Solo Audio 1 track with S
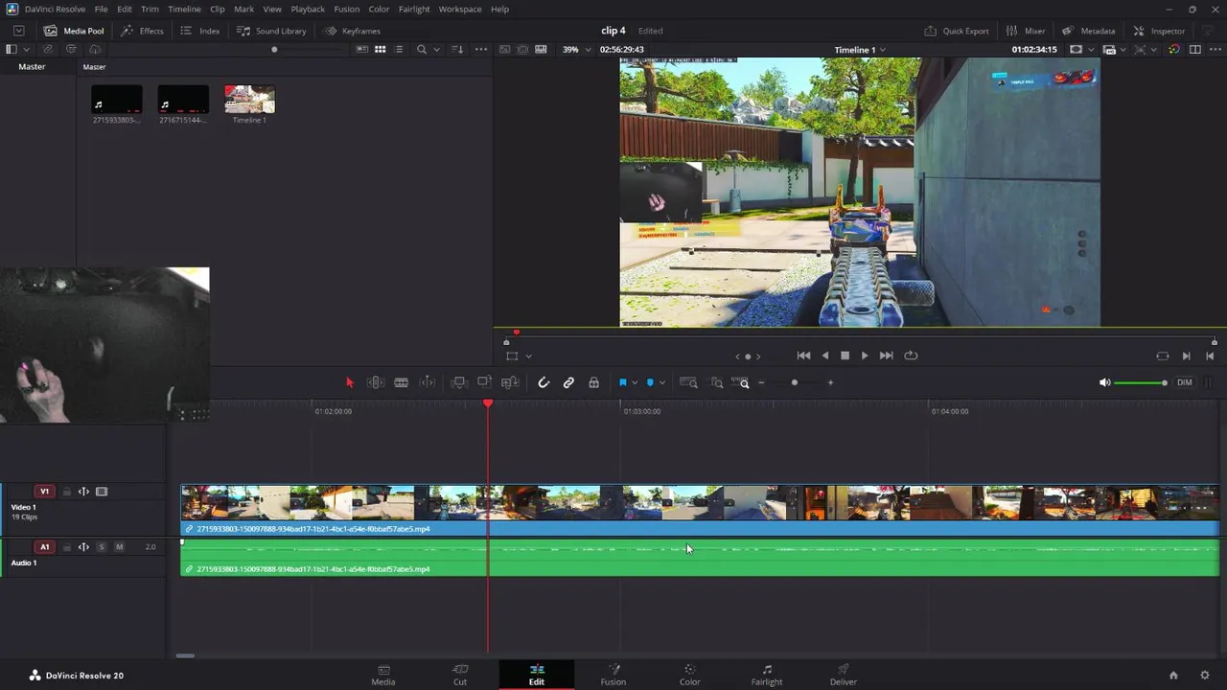Screen dimensions: 1227x690 [x=101, y=547]
